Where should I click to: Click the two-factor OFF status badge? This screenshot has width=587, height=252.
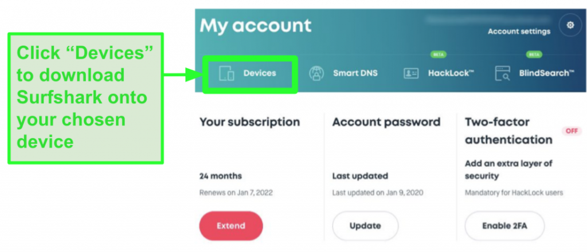[x=572, y=131]
